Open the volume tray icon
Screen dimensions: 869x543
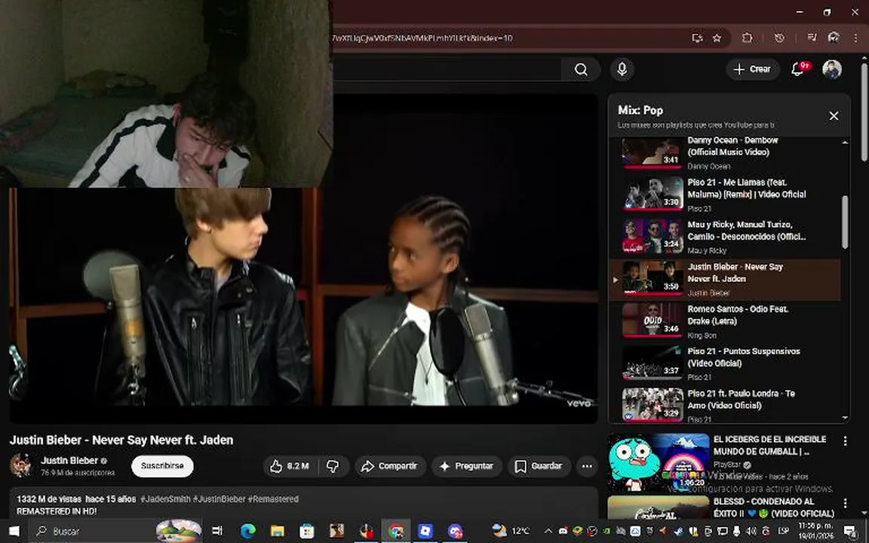pyautogui.click(x=751, y=531)
